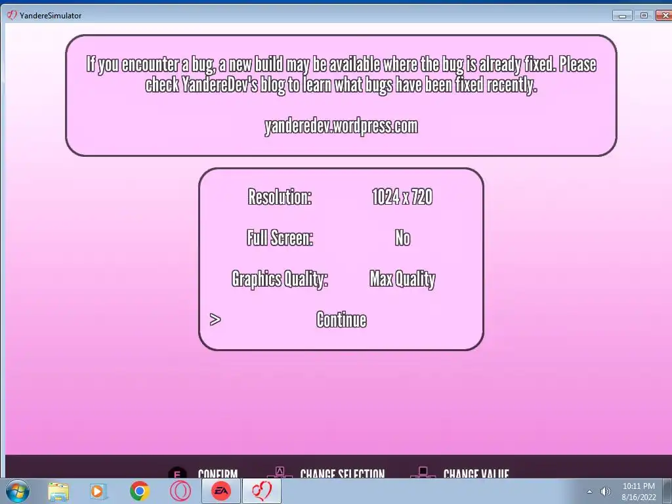This screenshot has height=504, width=672.
Task: Open Google Chrome from the taskbar
Action: (139, 491)
